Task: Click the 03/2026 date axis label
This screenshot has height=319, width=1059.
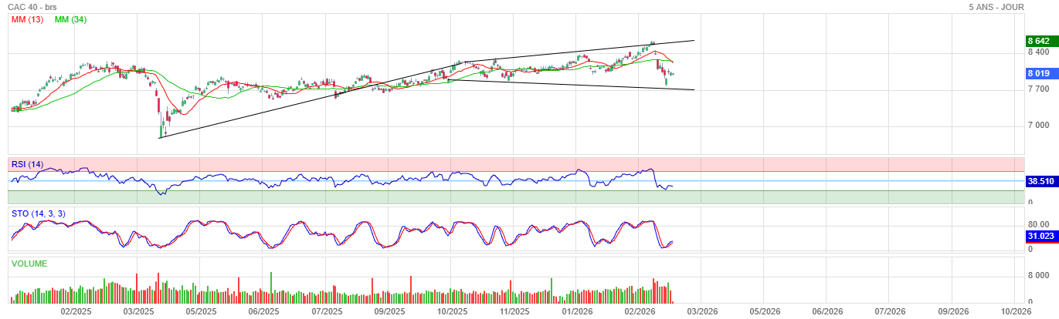Action: [701, 312]
